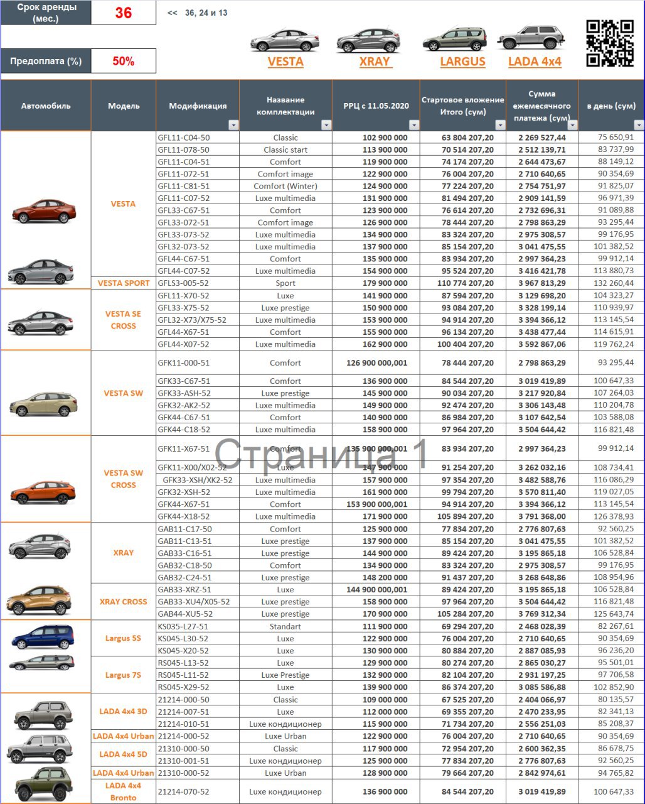
Task: Select the VESTA SE CROSS model cell
Action: (124, 320)
